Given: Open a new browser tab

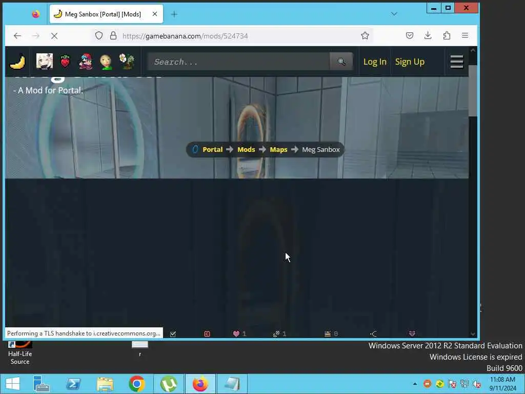Looking at the screenshot, I should 174,14.
